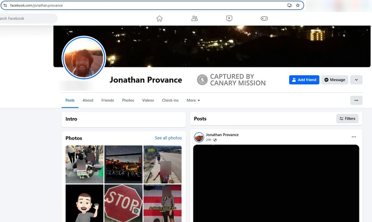372x222 pixels.
Task: Expand the chevron dropdown next to Message
Action: click(356, 80)
